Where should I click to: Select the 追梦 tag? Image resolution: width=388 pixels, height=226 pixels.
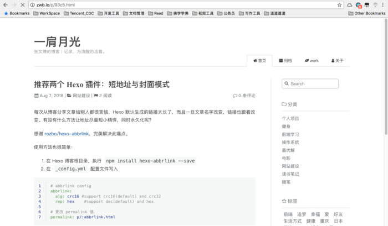coord(302,214)
